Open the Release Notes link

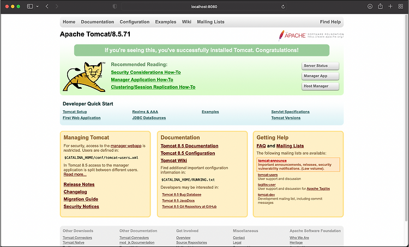tap(79, 184)
